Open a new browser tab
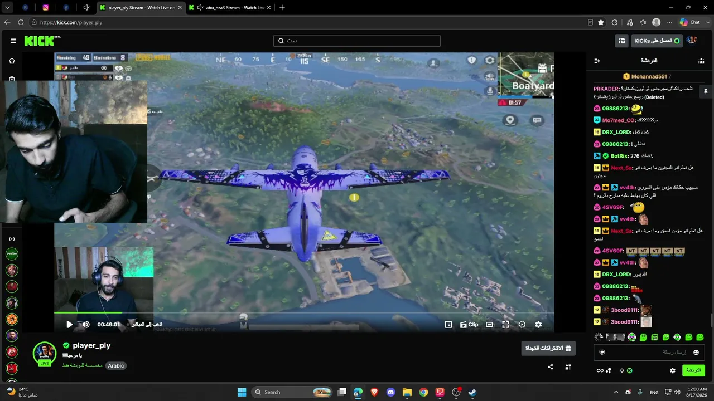This screenshot has height=401, width=714. (282, 8)
